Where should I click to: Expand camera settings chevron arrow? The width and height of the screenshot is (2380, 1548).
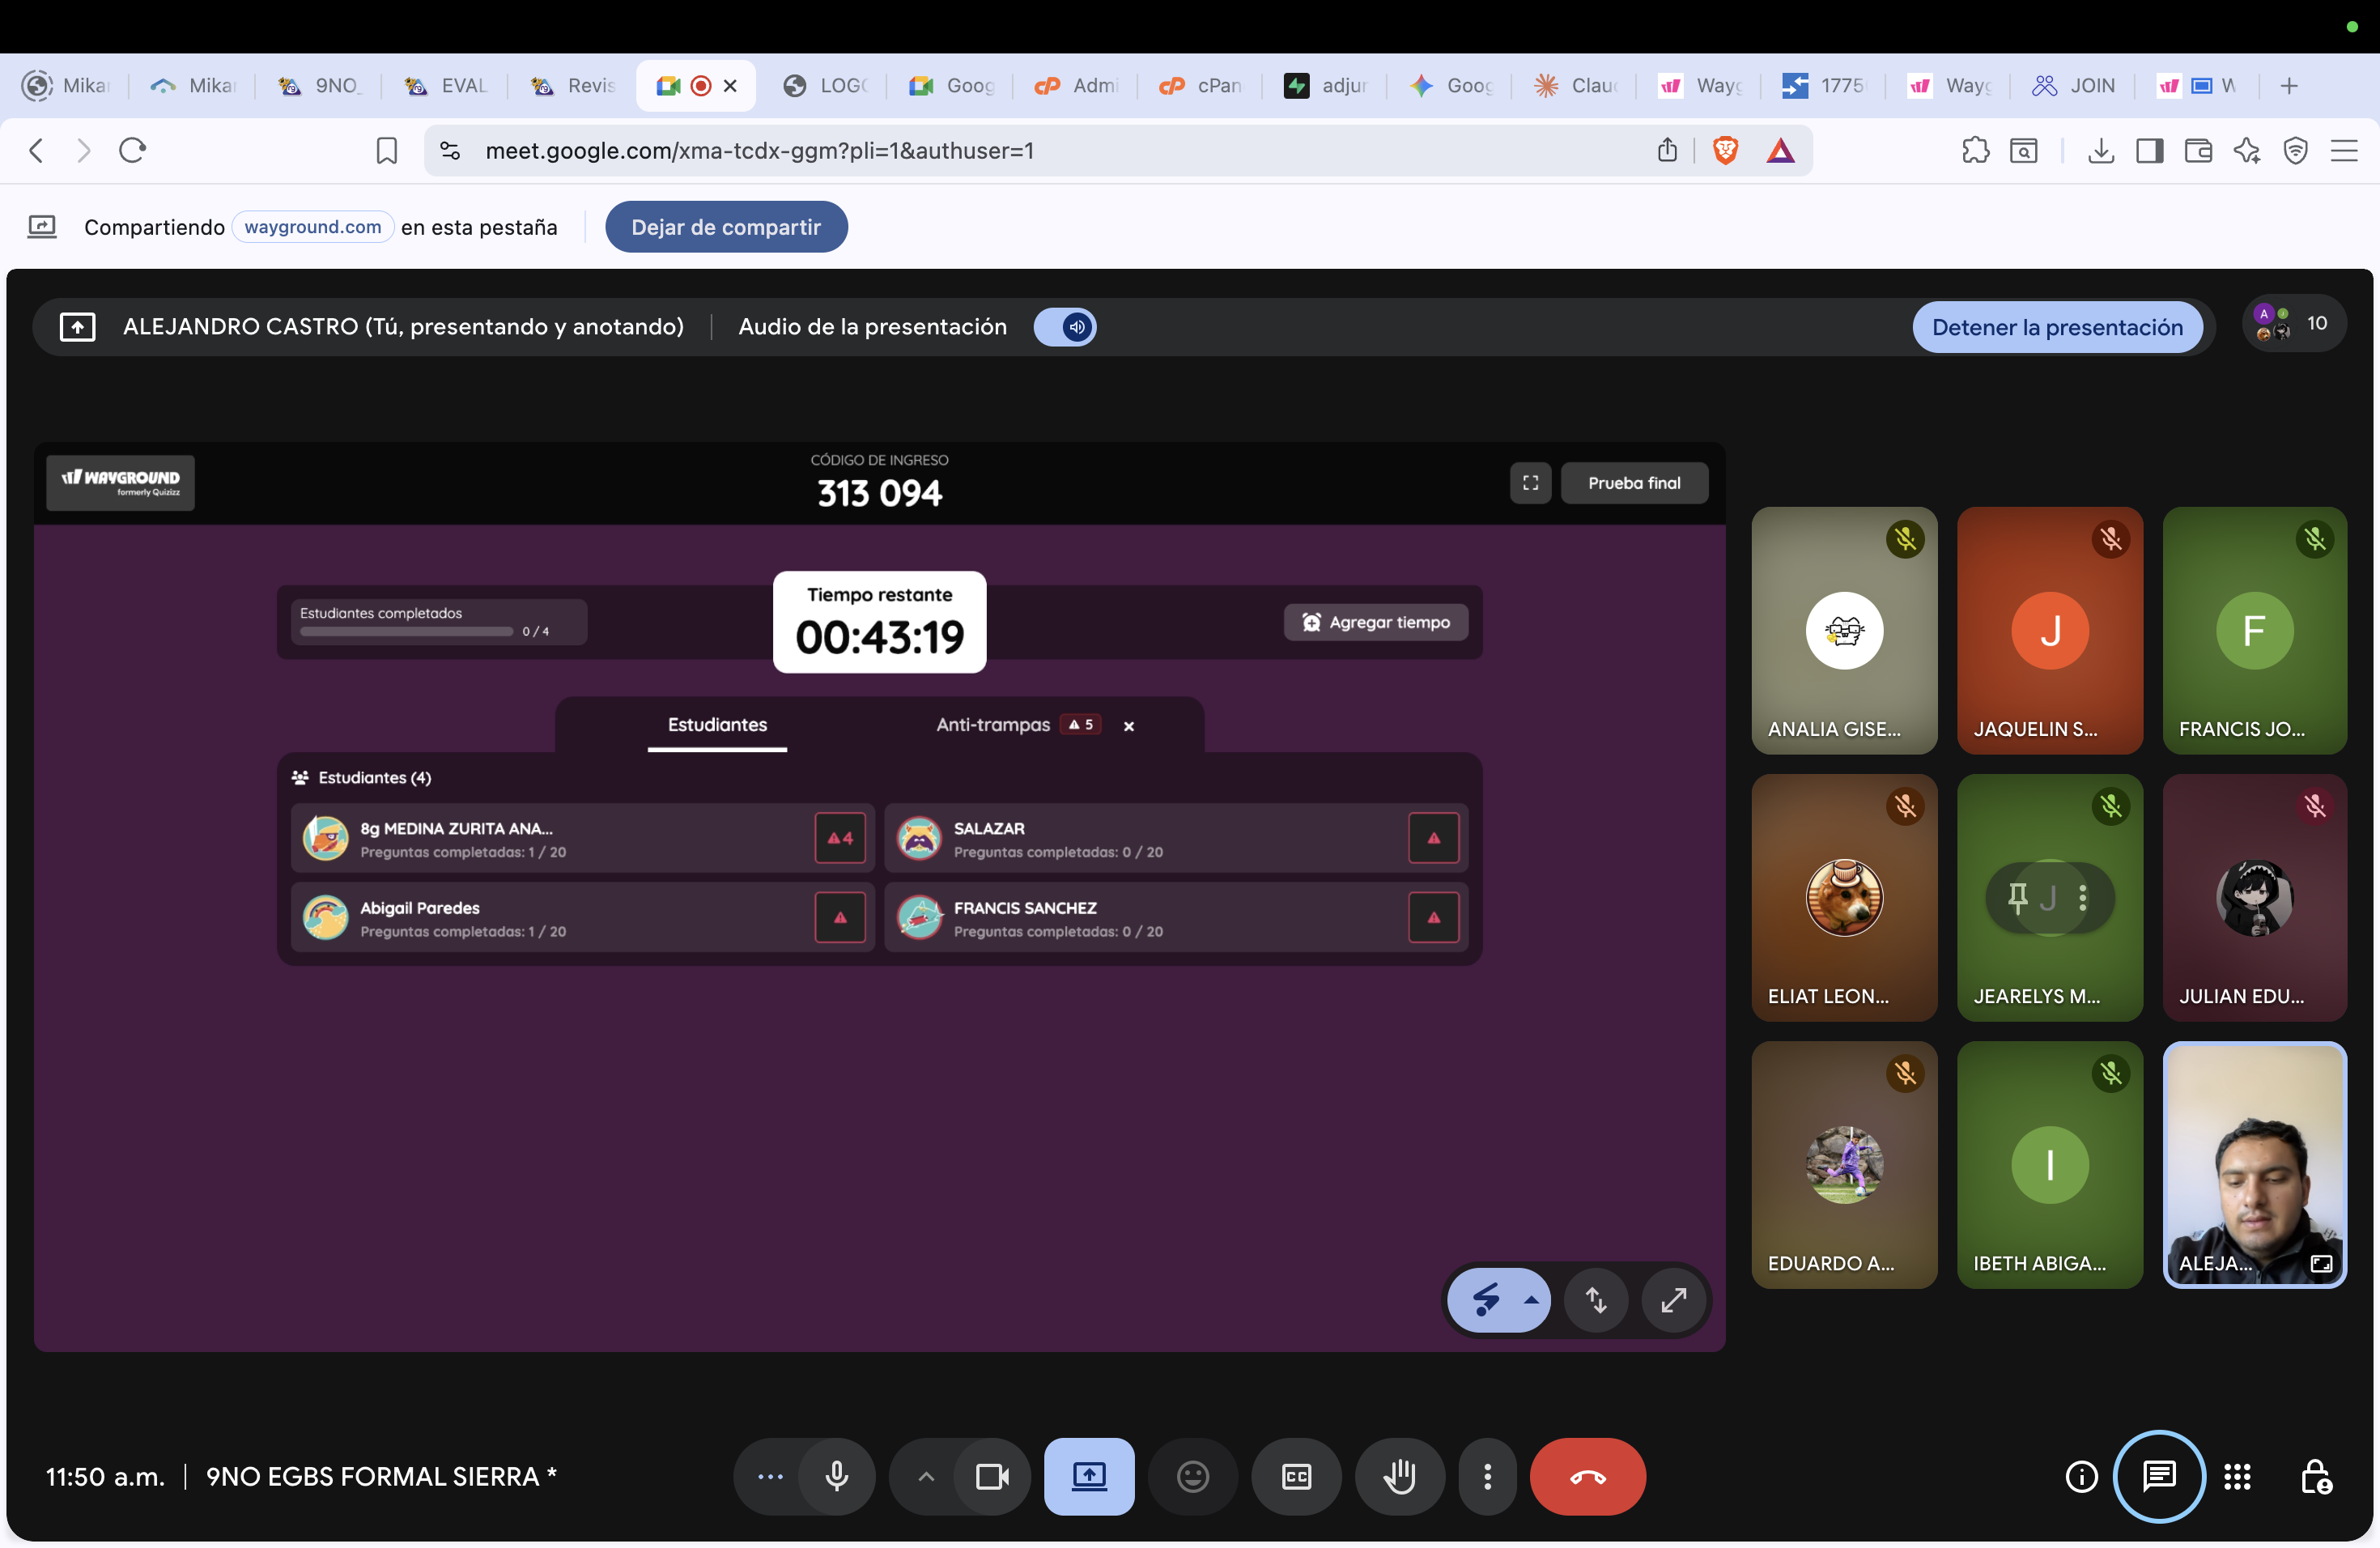[x=926, y=1476]
